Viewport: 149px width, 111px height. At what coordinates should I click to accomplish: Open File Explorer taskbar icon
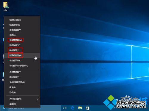pos(80,108)
